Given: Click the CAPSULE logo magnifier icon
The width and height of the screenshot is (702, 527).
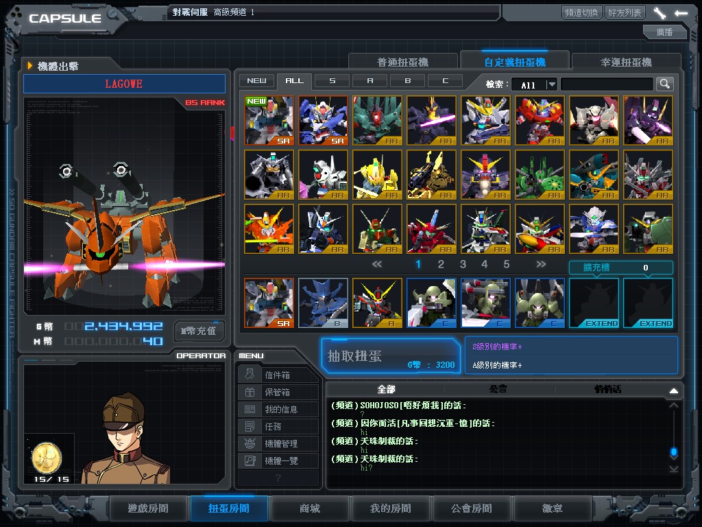Looking at the screenshot, I should [113, 16].
